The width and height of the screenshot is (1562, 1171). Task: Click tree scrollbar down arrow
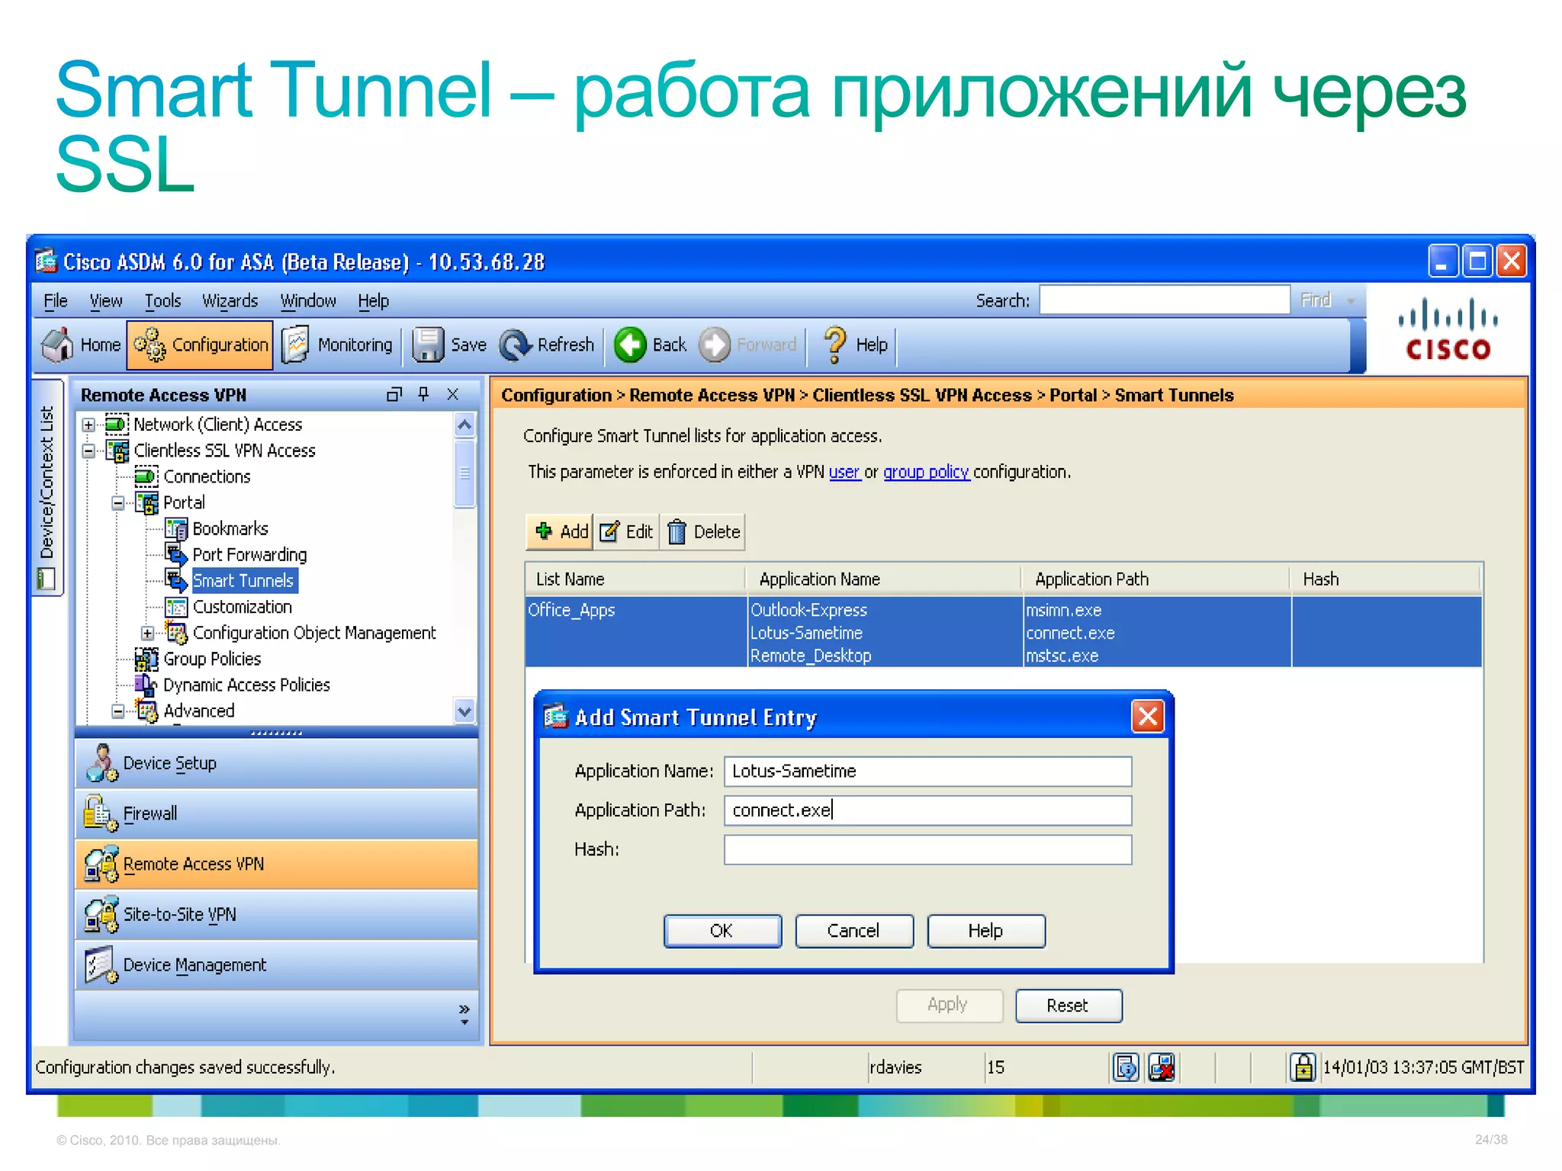(464, 711)
